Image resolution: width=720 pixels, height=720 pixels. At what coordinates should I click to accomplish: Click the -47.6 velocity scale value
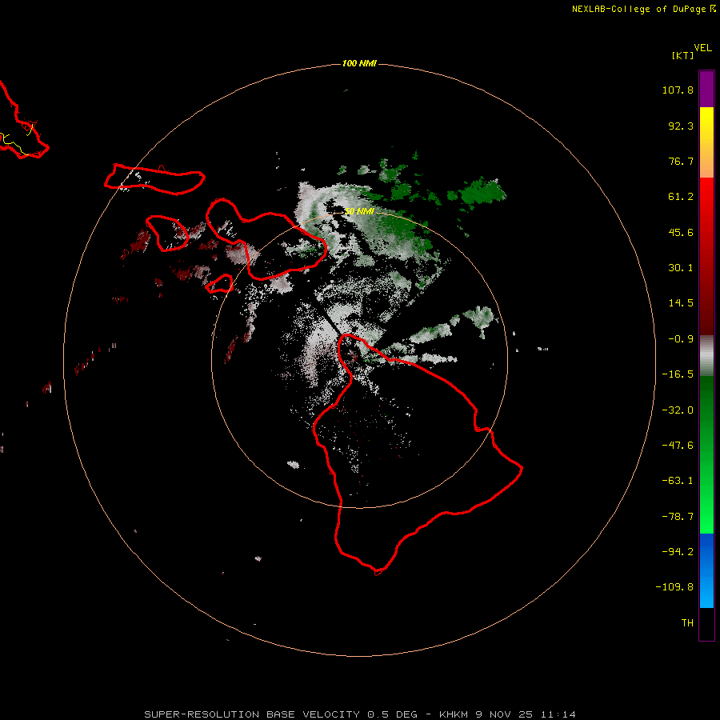click(x=678, y=446)
